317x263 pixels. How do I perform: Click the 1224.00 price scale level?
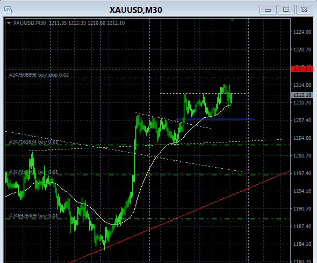tap(302, 32)
